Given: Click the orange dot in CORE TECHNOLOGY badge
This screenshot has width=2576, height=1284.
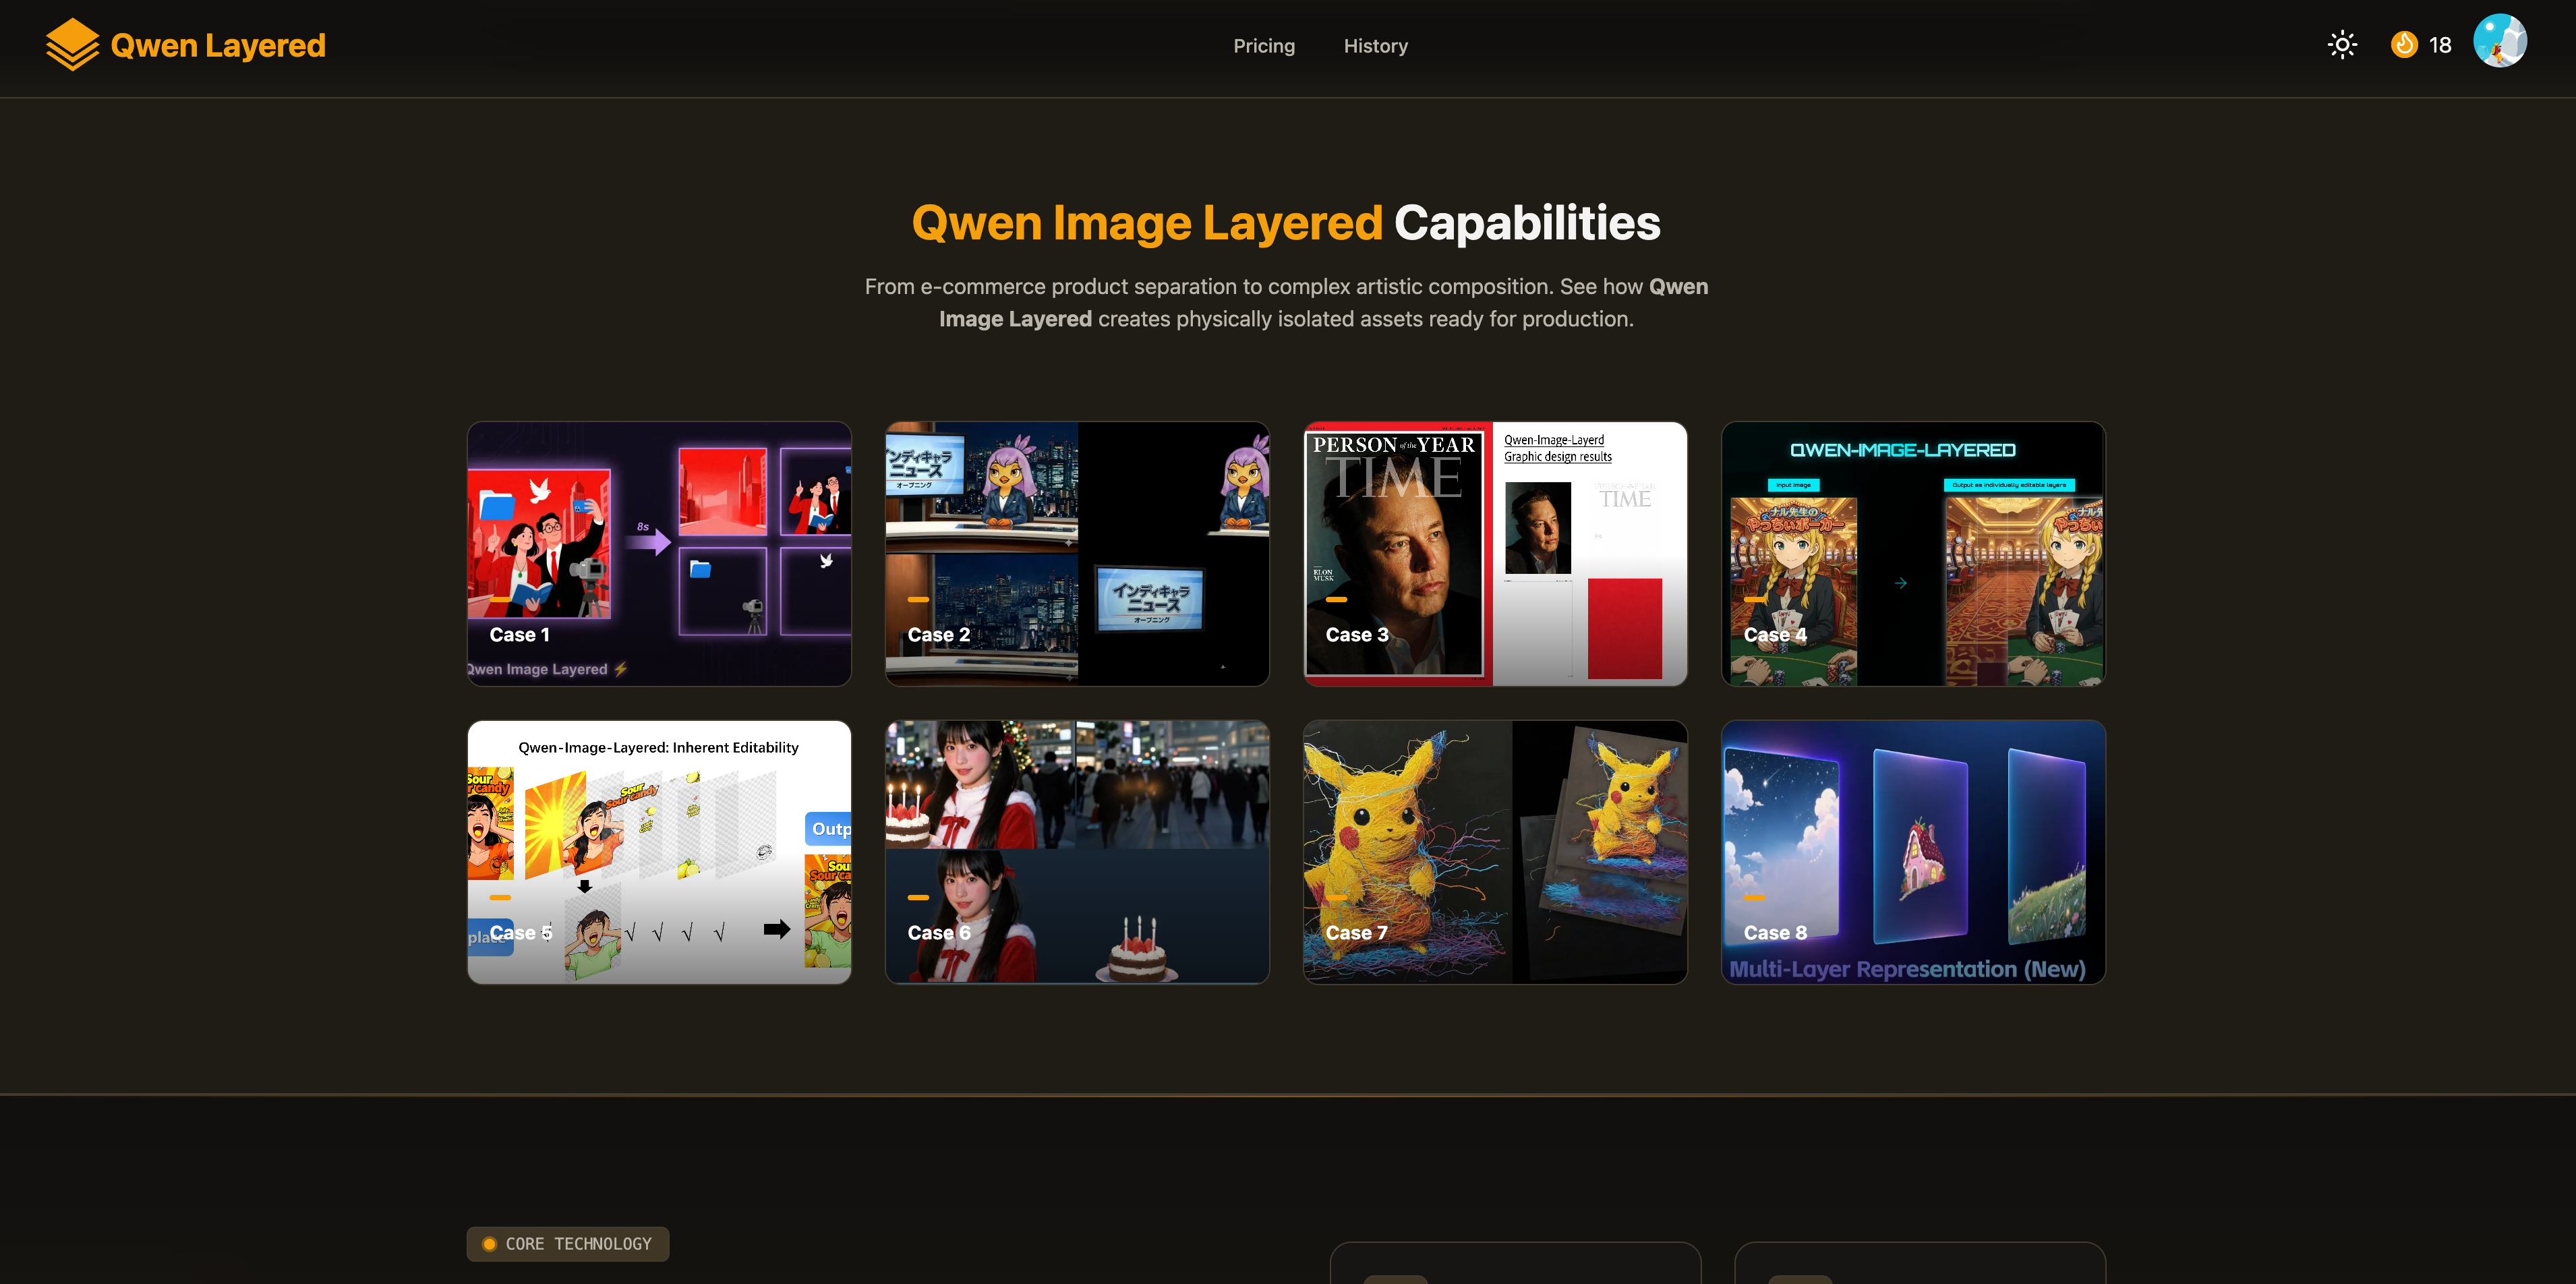Looking at the screenshot, I should click(489, 1244).
